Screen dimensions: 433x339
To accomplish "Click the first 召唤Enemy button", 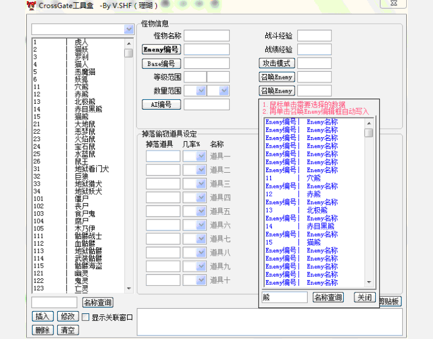I will [277, 77].
